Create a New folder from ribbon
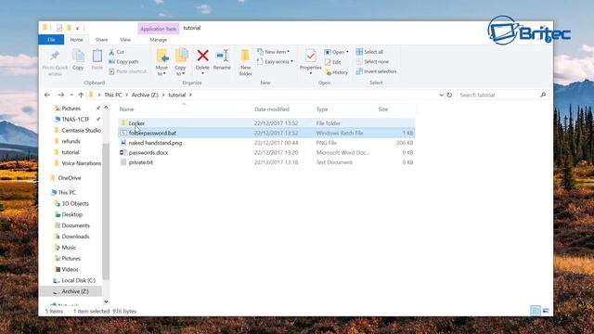This screenshot has height=334, width=594. pyautogui.click(x=245, y=62)
